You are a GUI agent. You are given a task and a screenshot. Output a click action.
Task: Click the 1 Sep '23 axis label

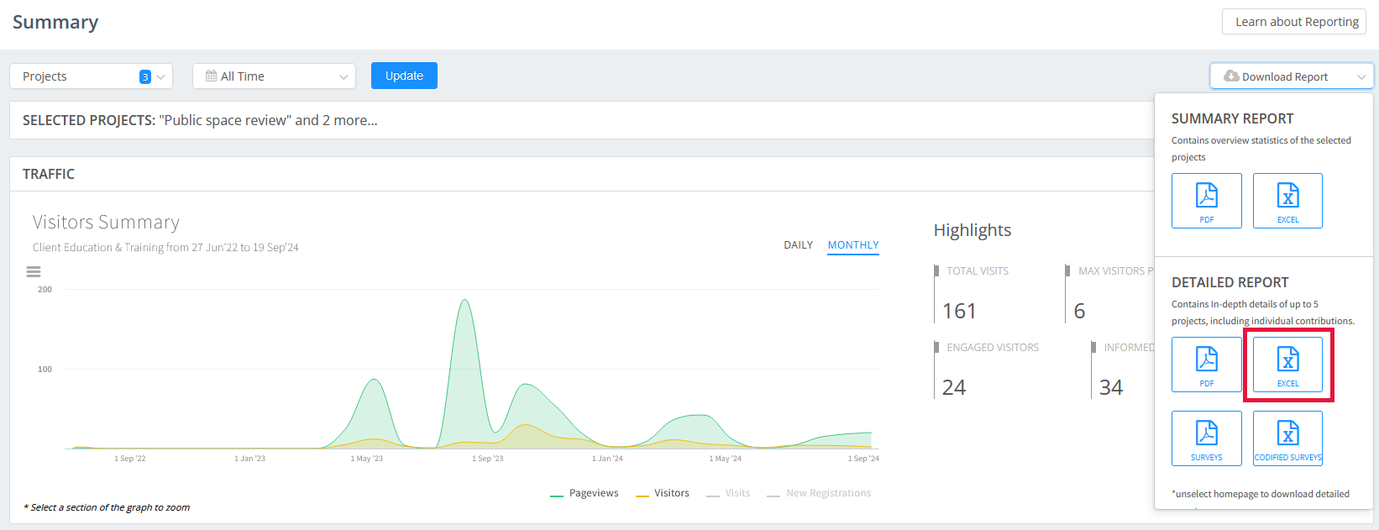(x=488, y=459)
